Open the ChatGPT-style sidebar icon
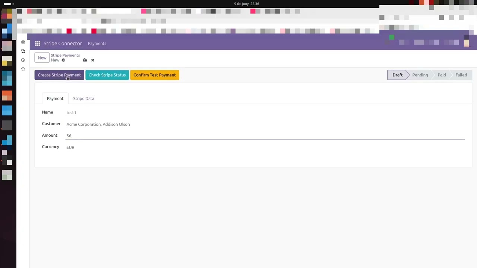The image size is (477, 268). [23, 42]
